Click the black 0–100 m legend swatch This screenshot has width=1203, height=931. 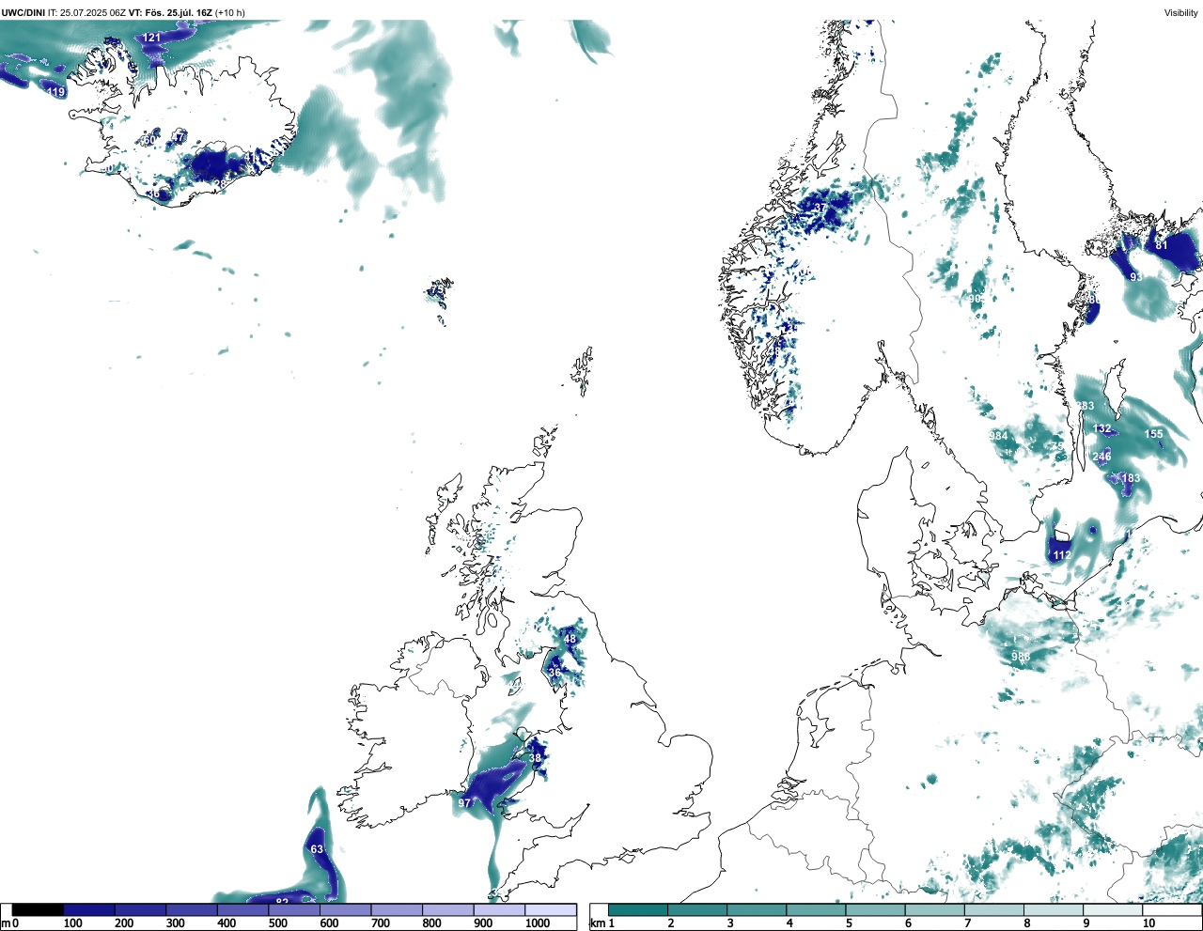pos(39,909)
